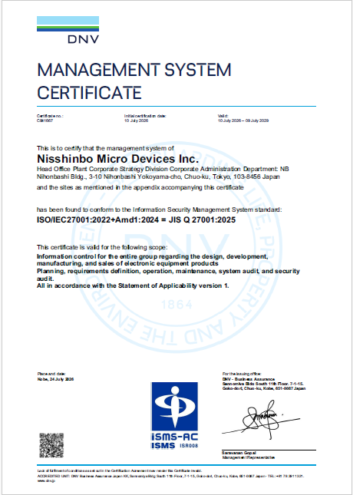Click the 'Place and date:' label
This screenshot has width=353, height=495.
point(51,374)
